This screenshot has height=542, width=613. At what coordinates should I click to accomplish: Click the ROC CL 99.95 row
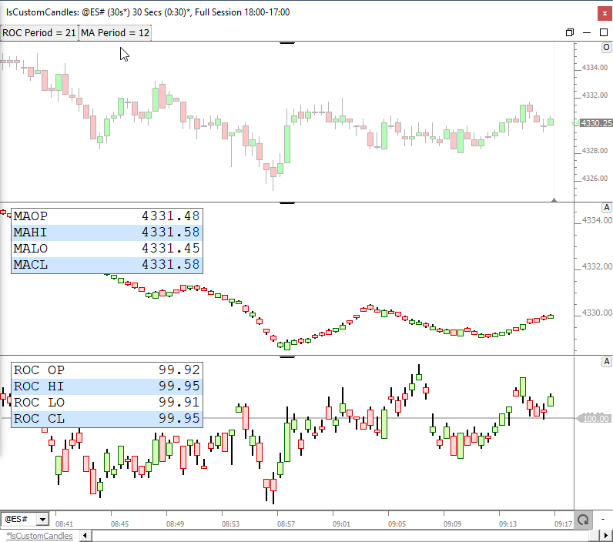[107, 419]
